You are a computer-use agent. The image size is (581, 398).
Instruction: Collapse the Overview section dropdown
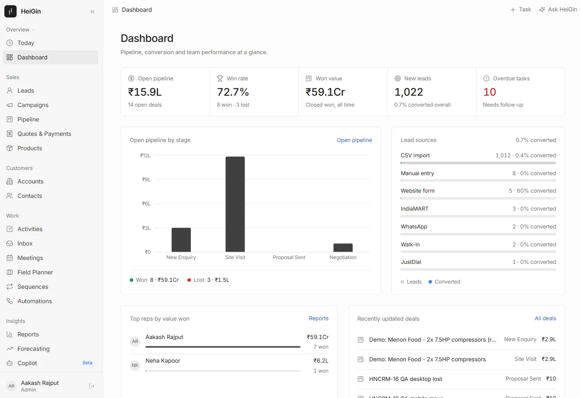pos(21,30)
